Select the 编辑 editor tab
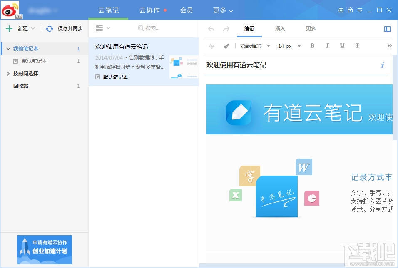The width and height of the screenshot is (398, 268). point(249,29)
